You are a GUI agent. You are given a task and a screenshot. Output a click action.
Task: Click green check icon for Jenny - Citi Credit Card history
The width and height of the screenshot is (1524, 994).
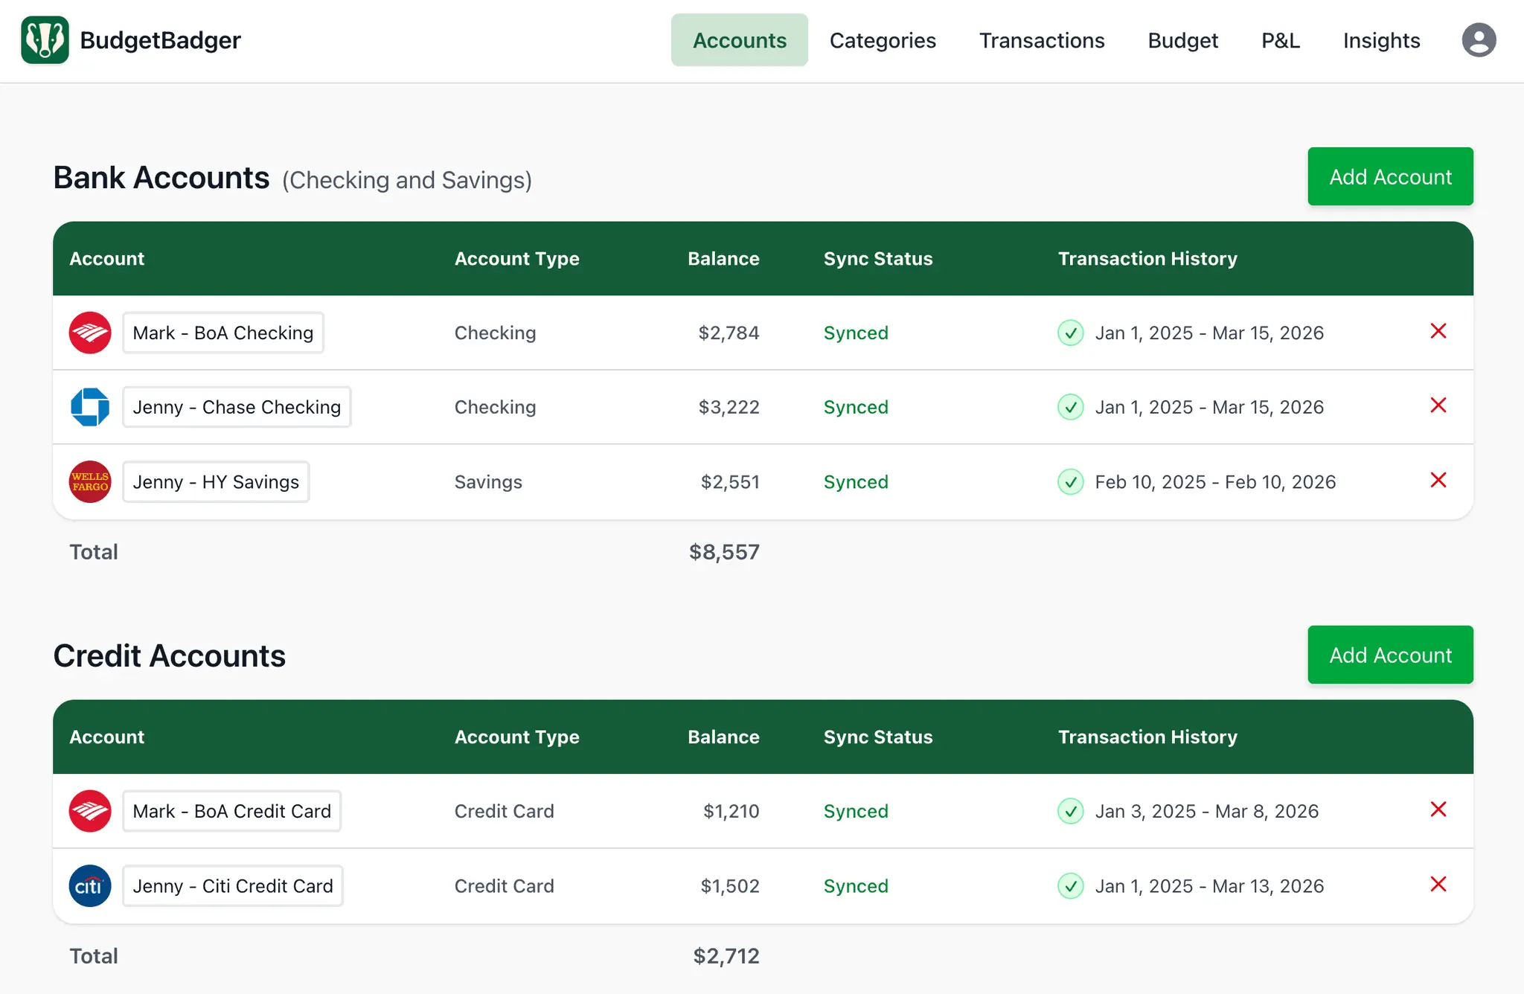pyautogui.click(x=1070, y=885)
